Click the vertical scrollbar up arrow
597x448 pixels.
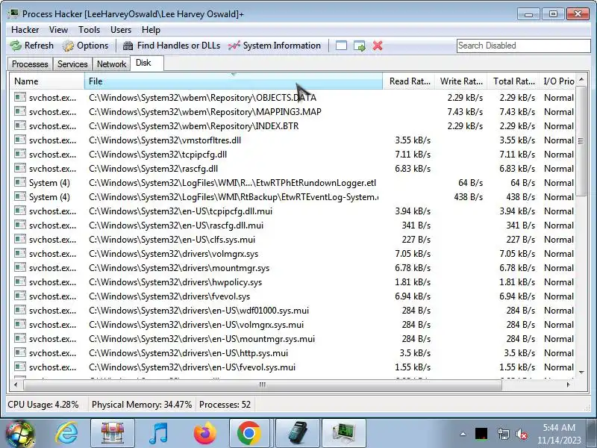(x=581, y=80)
